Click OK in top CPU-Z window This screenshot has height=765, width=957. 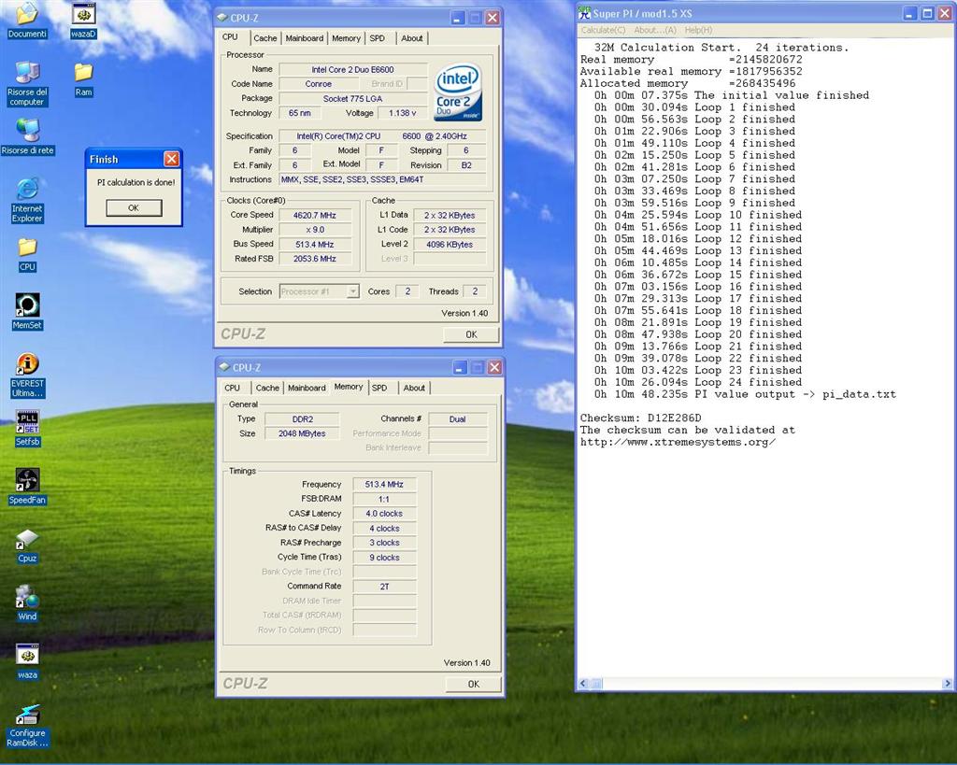(471, 334)
